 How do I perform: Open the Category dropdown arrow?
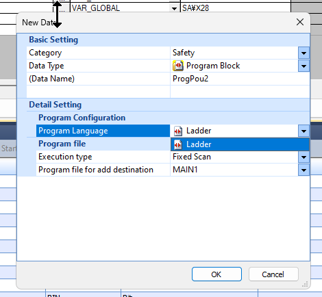pos(304,53)
